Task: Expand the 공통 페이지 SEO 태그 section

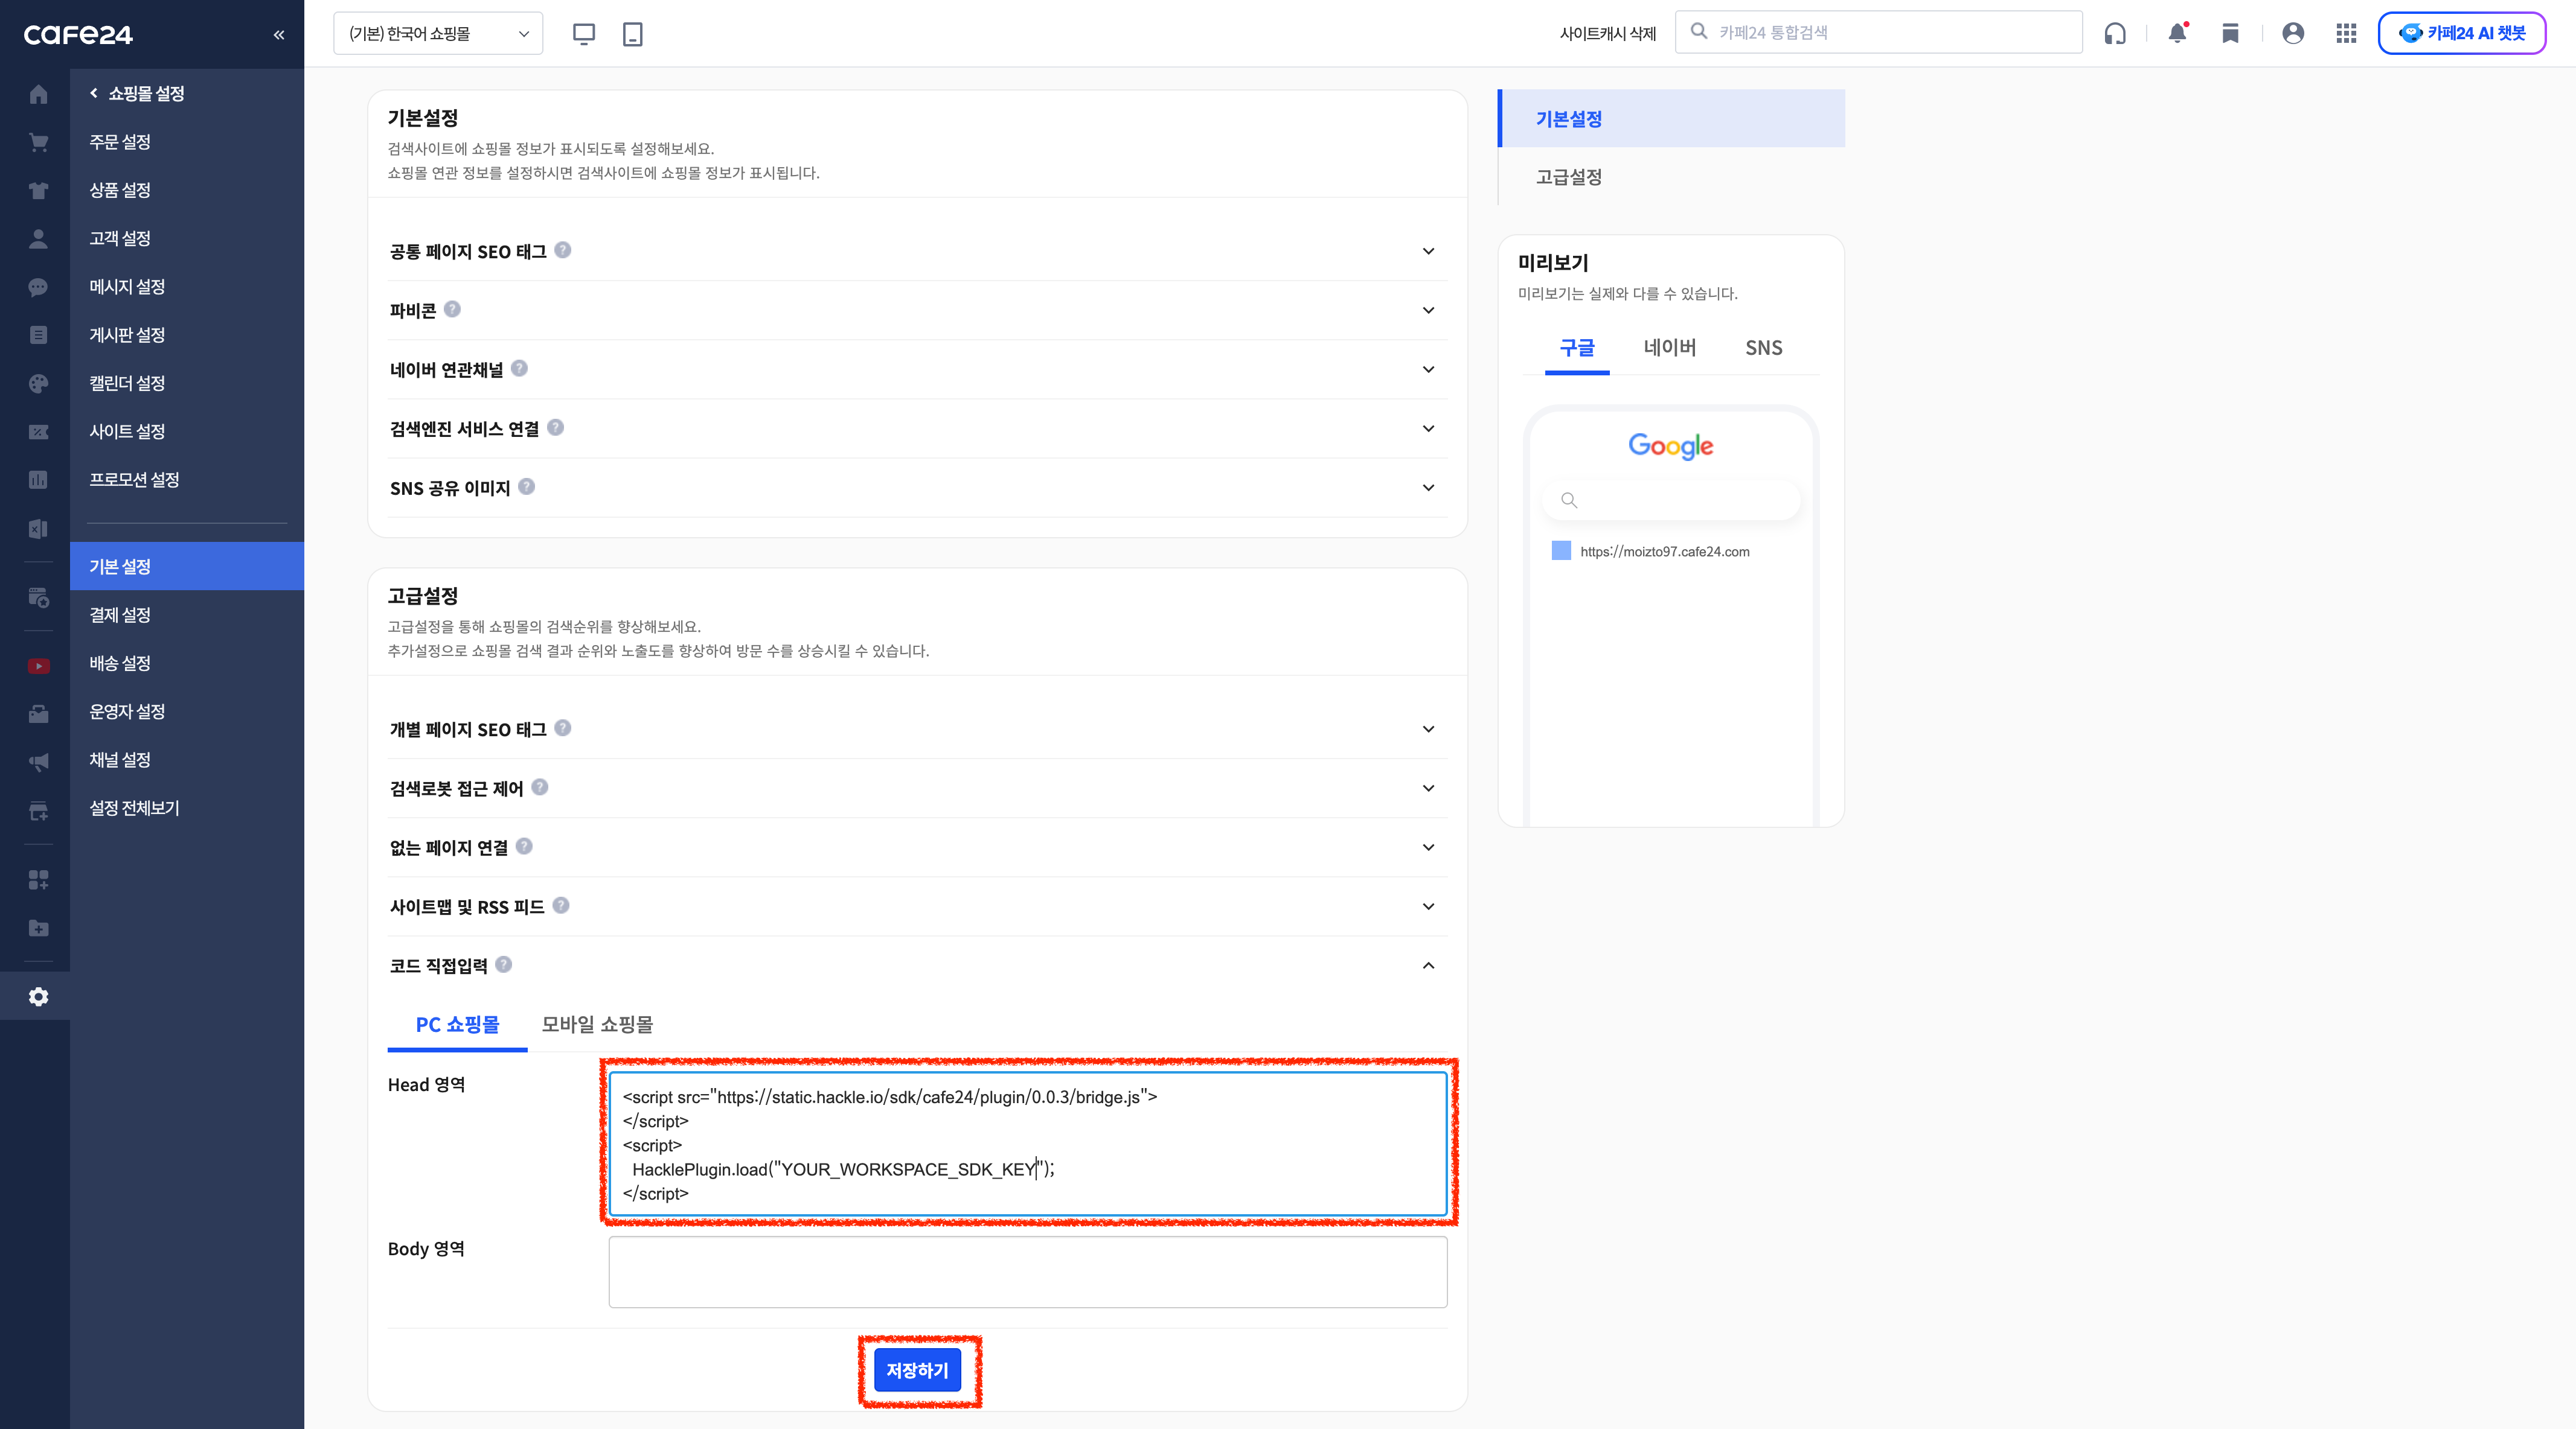Action: coord(1428,251)
